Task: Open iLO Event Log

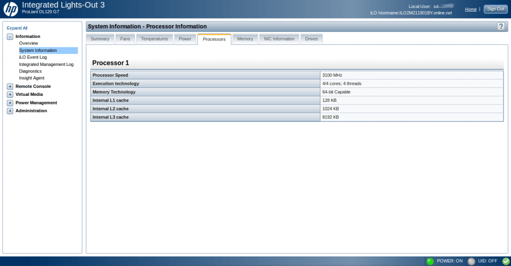Action: point(33,57)
